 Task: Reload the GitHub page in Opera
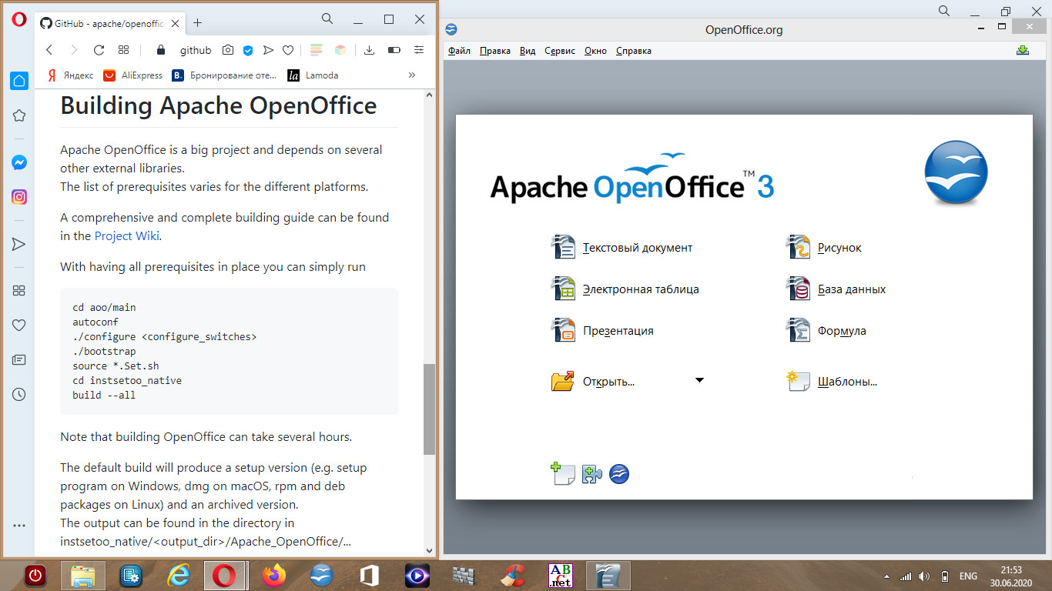pyautogui.click(x=99, y=50)
